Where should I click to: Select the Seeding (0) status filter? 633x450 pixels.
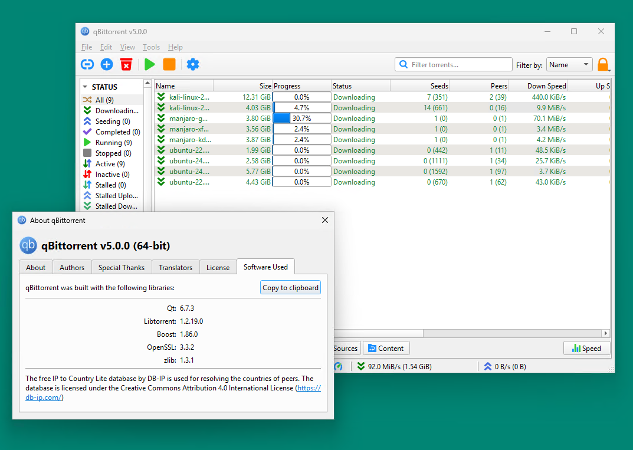point(112,121)
